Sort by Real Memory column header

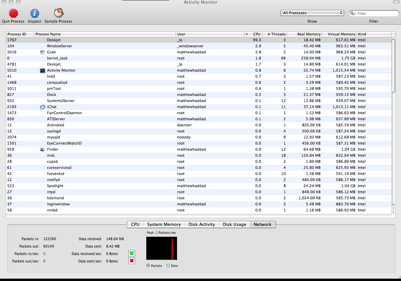point(304,34)
